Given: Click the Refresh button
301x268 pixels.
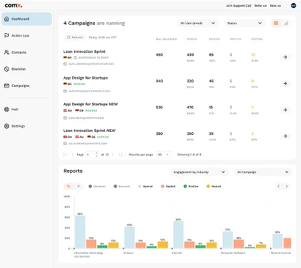Looking at the screenshot, I should click(x=75, y=38).
